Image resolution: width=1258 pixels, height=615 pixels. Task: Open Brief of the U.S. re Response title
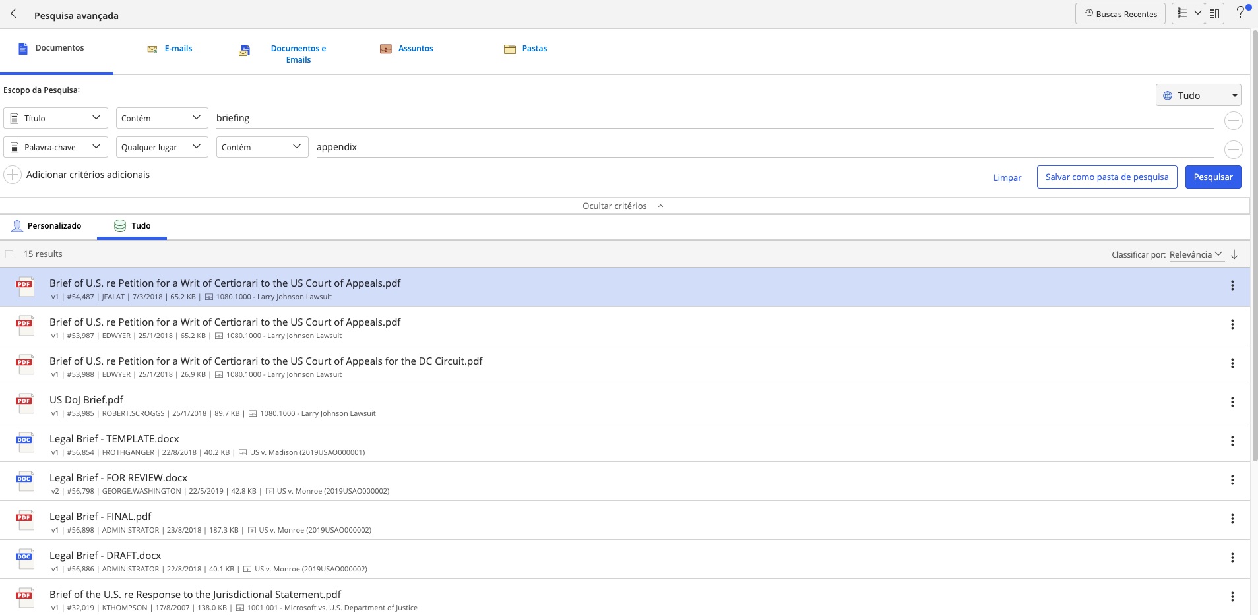pos(195,595)
